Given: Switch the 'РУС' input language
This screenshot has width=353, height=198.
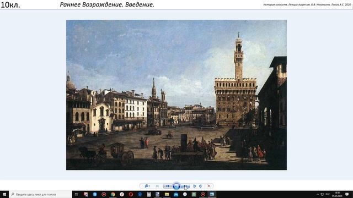Looking at the screenshot, I should click(x=328, y=194).
